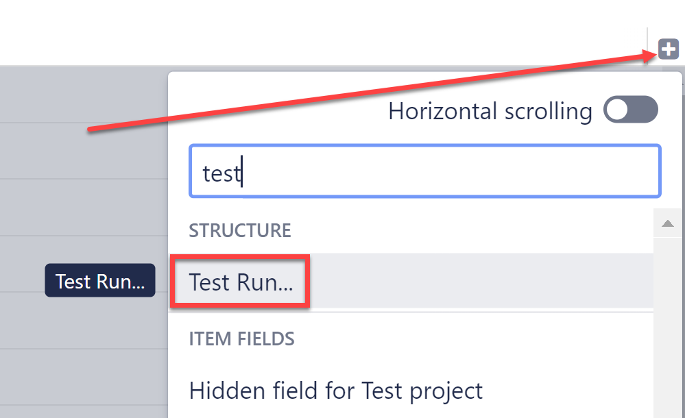This screenshot has width=685, height=418.
Task: Click the add-column plus control above the panel
Action: point(667,49)
